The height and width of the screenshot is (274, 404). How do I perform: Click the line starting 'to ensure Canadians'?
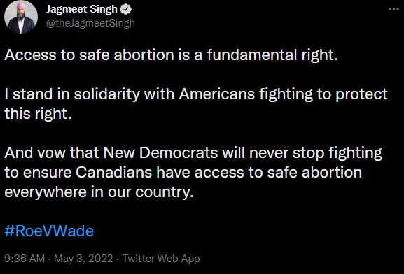[183, 173]
